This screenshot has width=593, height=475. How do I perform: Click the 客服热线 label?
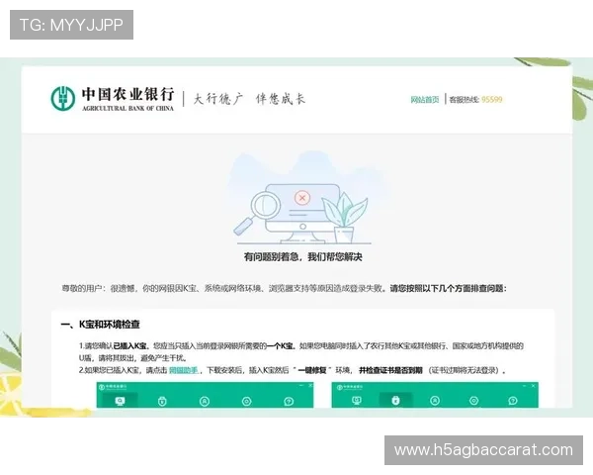click(x=464, y=100)
